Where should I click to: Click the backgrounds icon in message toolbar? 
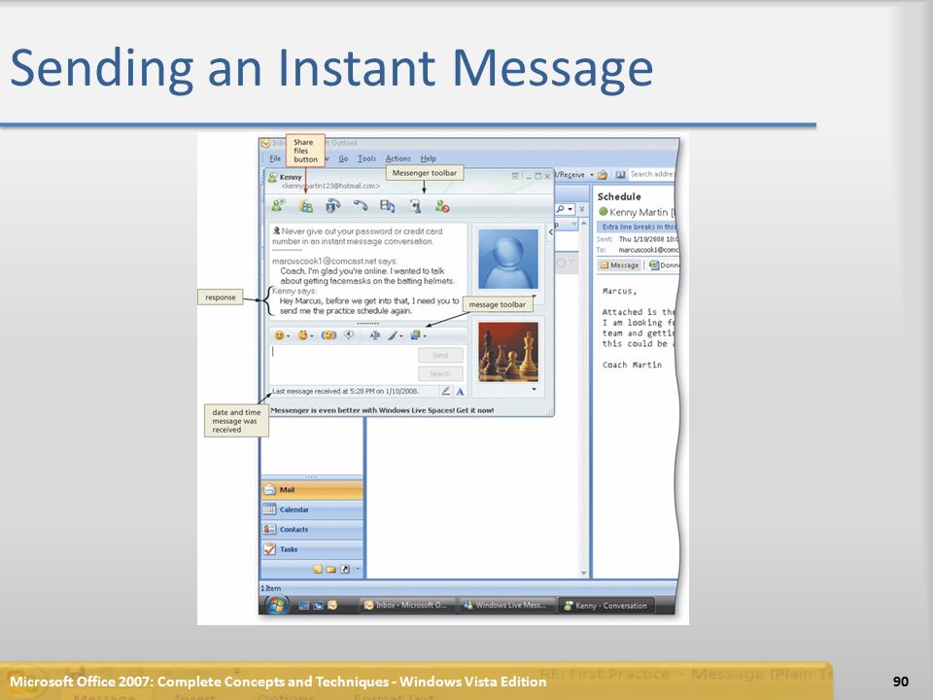pos(415,335)
